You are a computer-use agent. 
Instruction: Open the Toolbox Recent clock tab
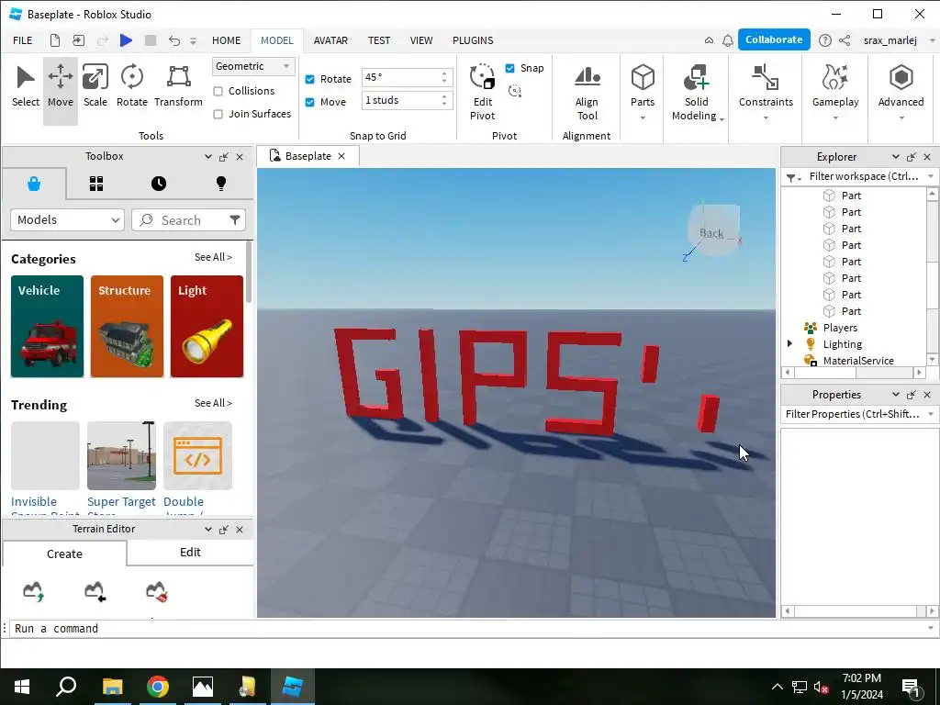[159, 184]
